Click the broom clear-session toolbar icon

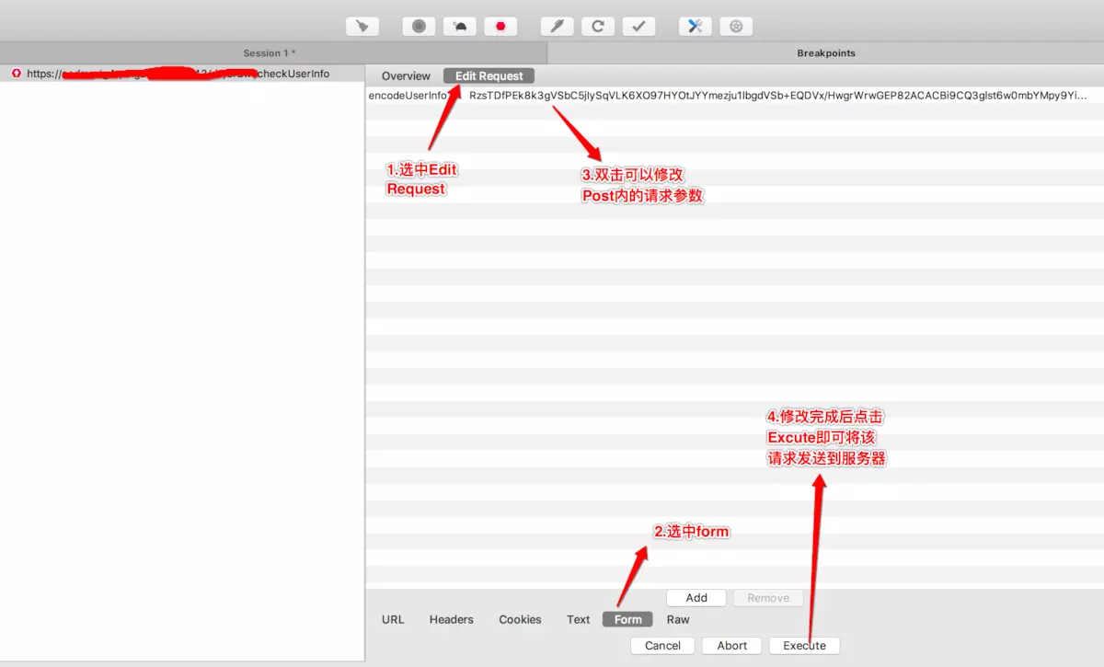click(x=362, y=26)
